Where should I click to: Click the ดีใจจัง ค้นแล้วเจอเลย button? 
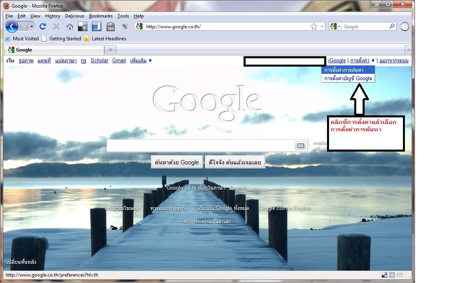pyautogui.click(x=235, y=162)
